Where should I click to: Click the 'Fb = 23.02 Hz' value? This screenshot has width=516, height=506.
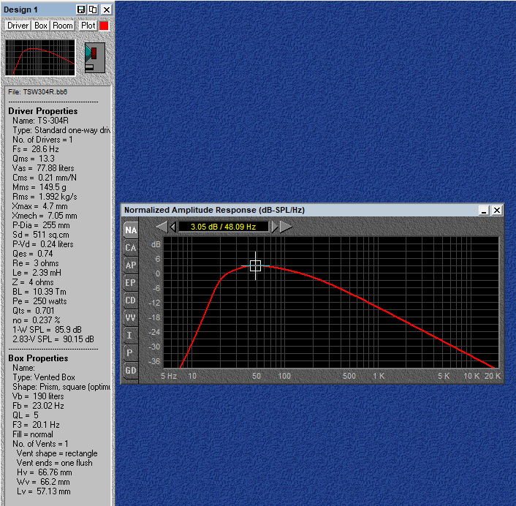point(38,406)
